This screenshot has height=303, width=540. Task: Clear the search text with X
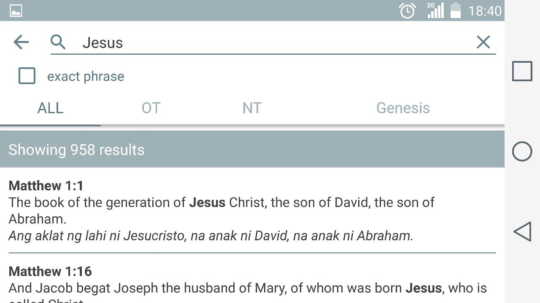pyautogui.click(x=483, y=42)
